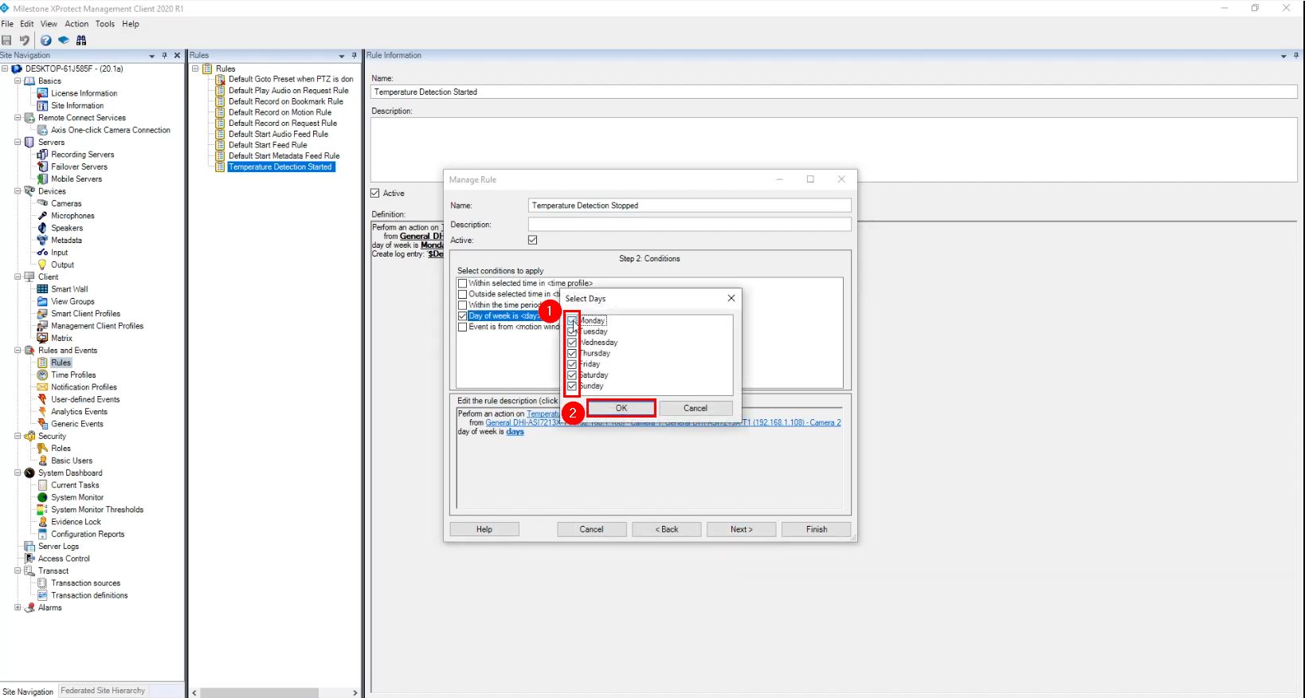Select Failover Servers in the tree

(79, 167)
